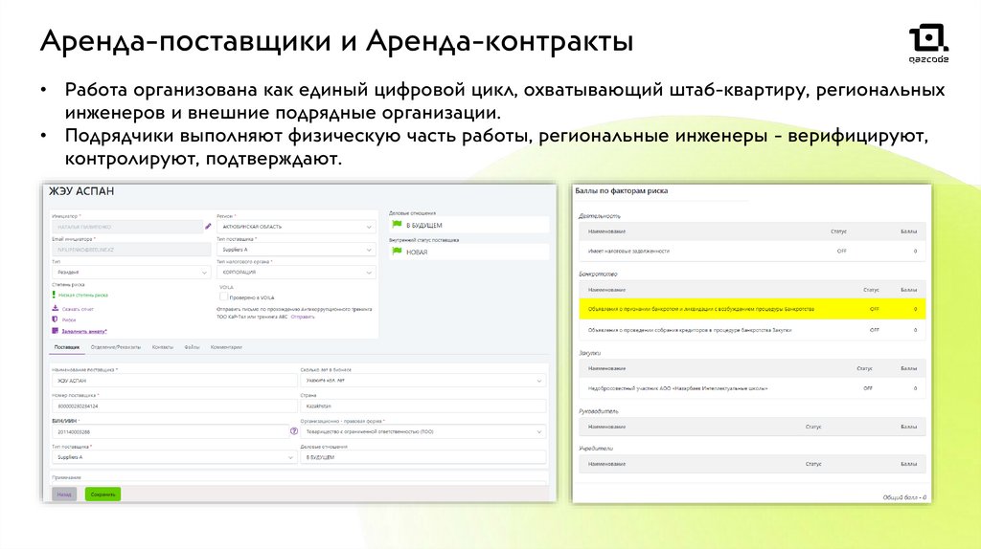Click the БИН/ИИН input field
The image size is (981, 549).
171,431
